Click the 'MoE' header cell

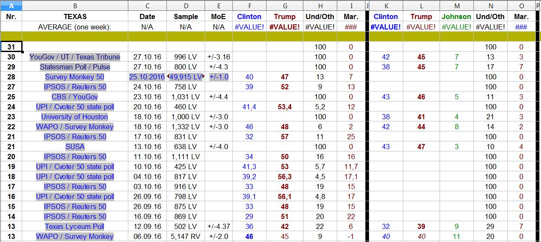(x=219, y=16)
